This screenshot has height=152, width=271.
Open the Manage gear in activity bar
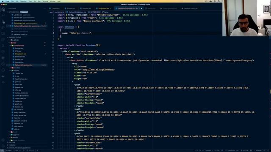coord(3,146)
